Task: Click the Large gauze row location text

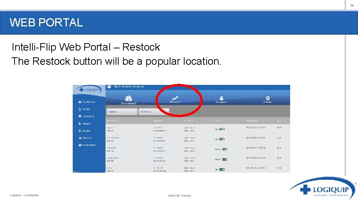Action: pyautogui.click(x=189, y=159)
